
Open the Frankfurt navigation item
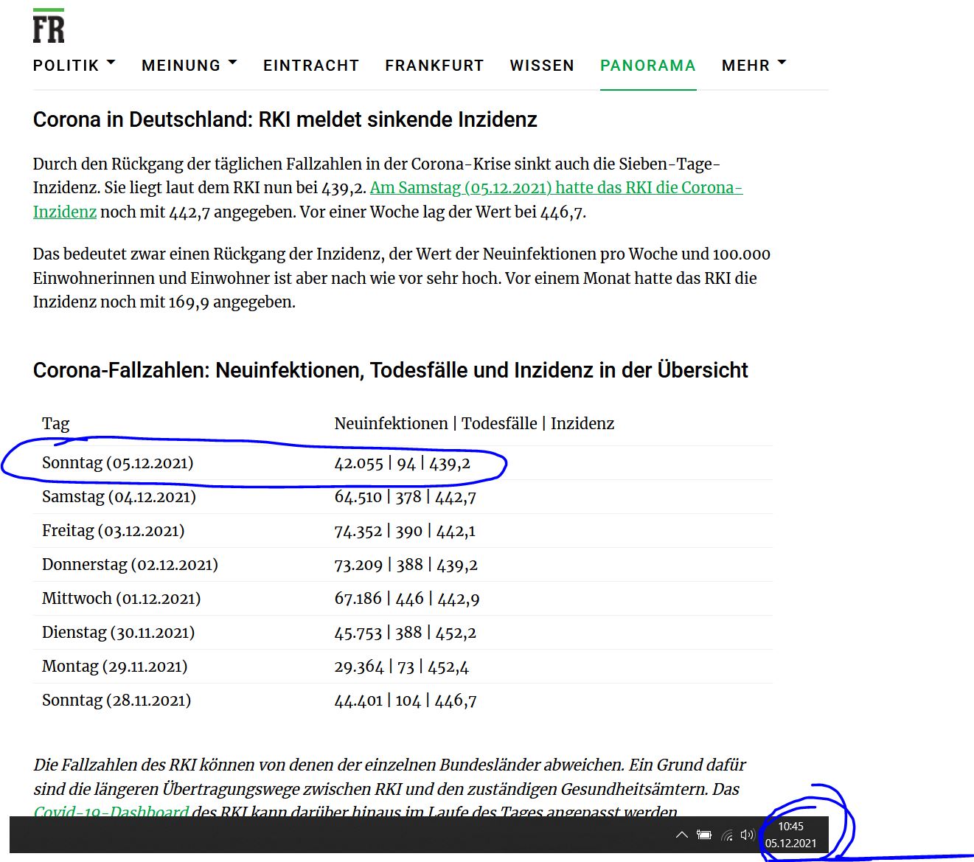point(434,66)
